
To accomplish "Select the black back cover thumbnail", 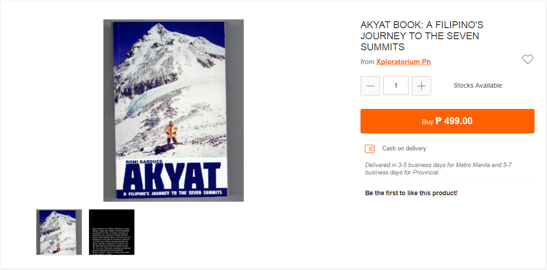I will tap(112, 232).
